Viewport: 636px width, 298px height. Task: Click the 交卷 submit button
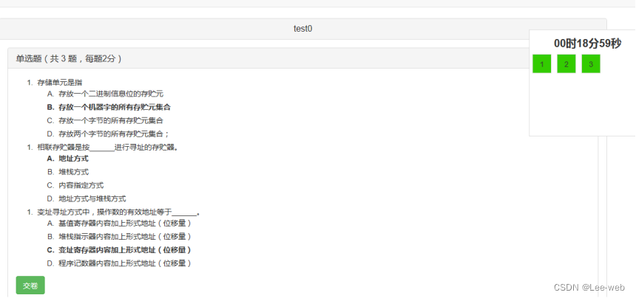point(30,285)
